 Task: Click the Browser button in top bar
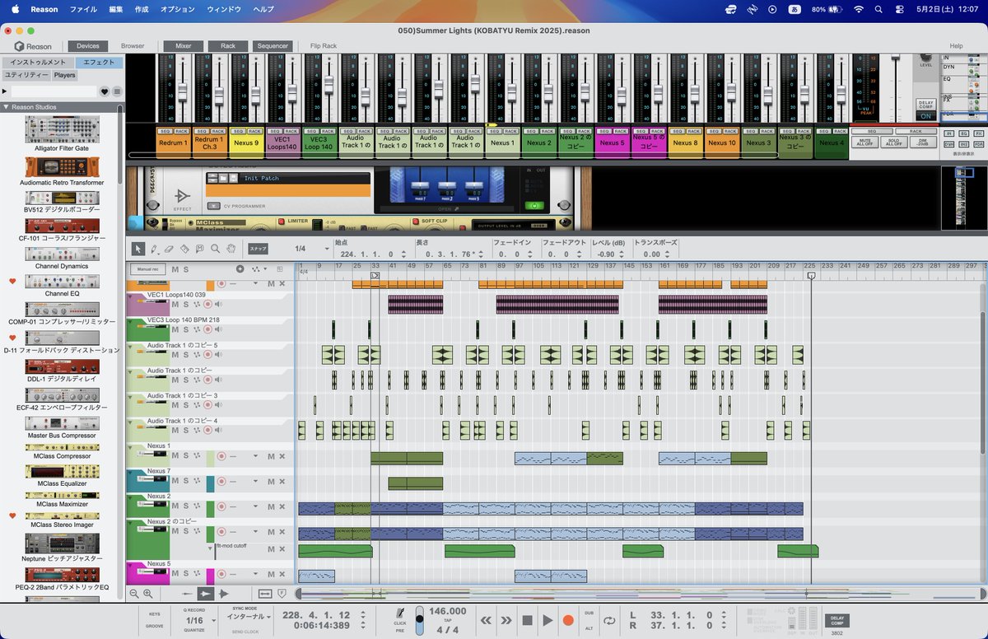click(x=133, y=46)
